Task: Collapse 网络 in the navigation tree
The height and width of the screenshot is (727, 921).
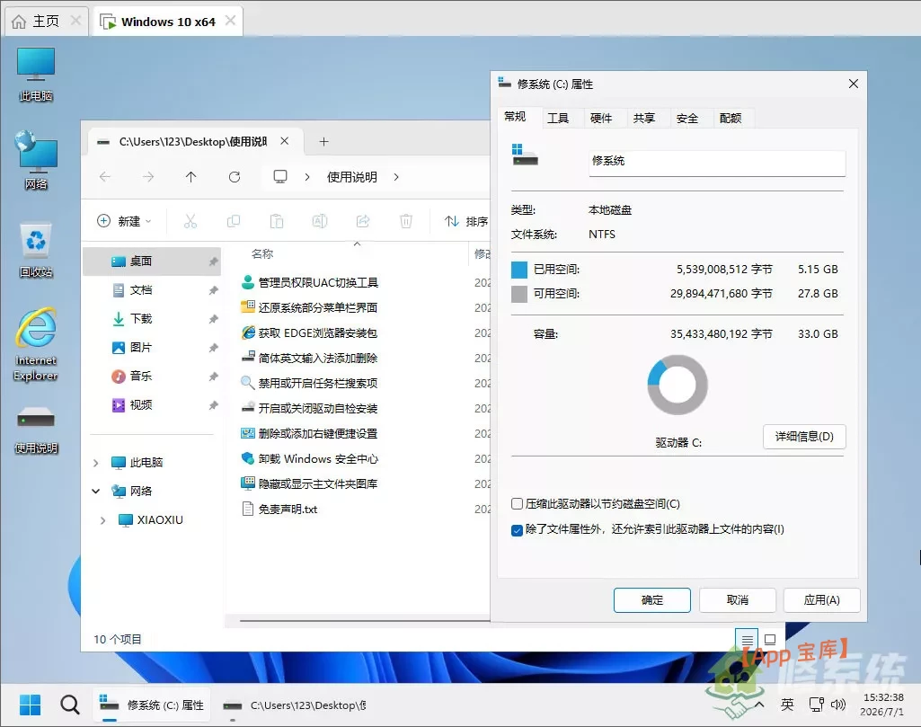Action: pyautogui.click(x=96, y=491)
